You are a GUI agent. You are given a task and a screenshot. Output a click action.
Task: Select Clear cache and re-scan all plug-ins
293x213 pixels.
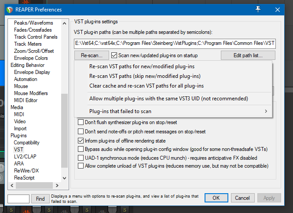point(146,86)
